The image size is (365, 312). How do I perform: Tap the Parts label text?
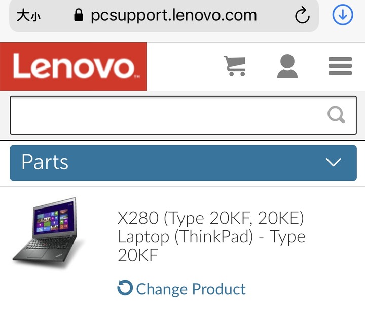click(45, 162)
